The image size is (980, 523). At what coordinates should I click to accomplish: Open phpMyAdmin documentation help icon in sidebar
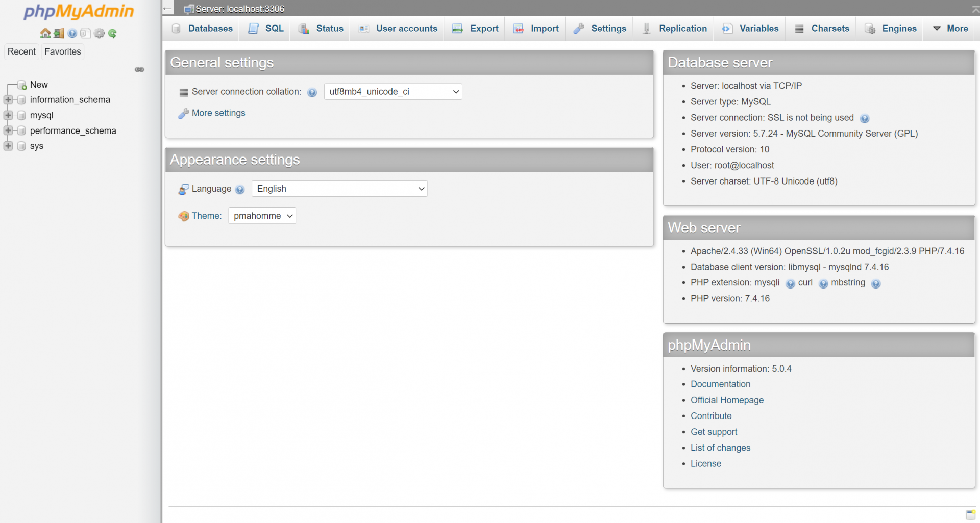(72, 33)
